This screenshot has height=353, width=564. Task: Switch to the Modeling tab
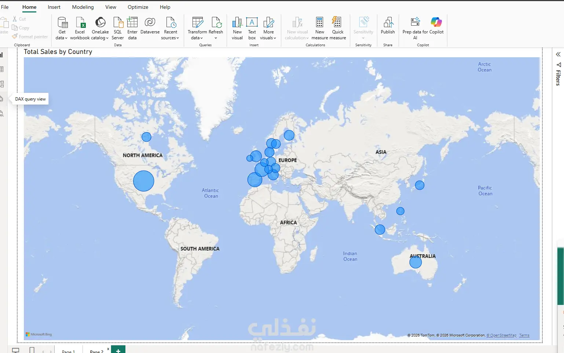[83, 7]
